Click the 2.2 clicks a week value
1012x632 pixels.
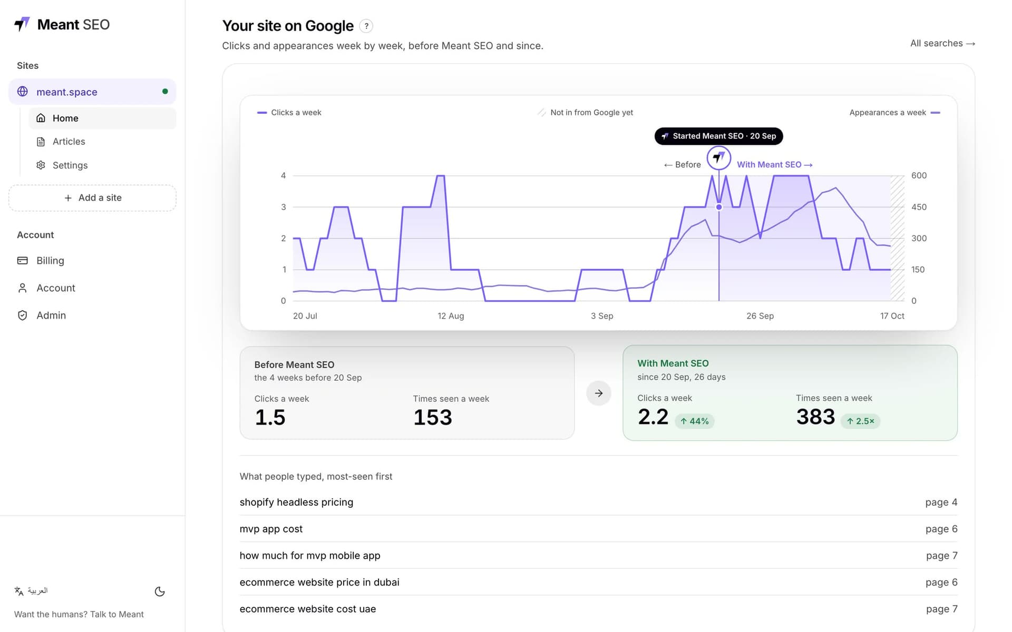coord(653,417)
